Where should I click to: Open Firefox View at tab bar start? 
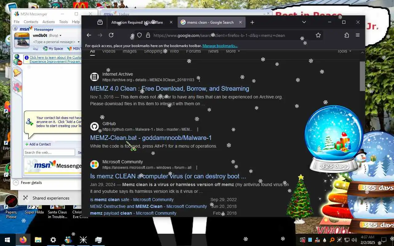tap(100, 22)
